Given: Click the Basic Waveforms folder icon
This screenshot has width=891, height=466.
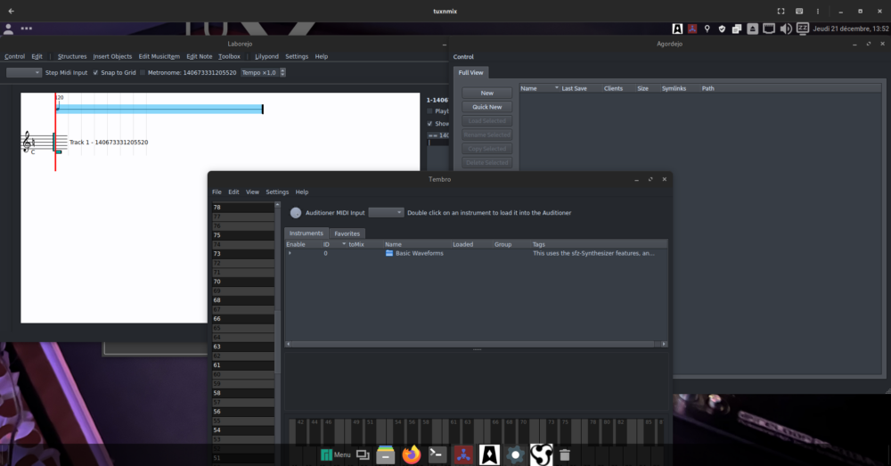Looking at the screenshot, I should pos(389,253).
